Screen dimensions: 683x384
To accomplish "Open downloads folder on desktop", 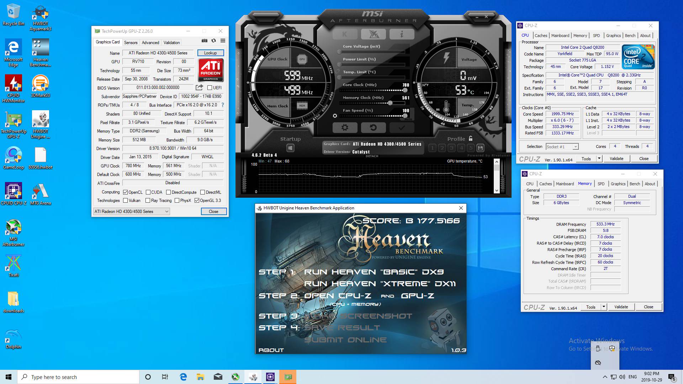I will click(13, 302).
